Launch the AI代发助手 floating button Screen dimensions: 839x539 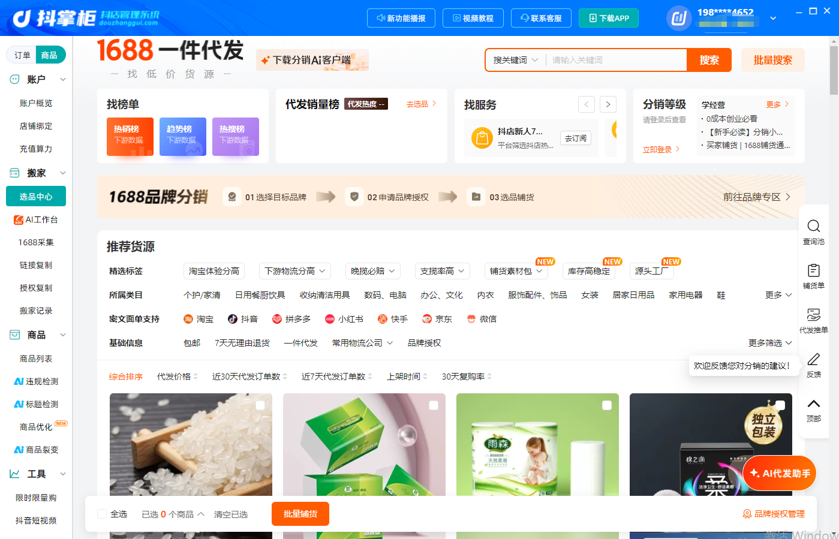(x=780, y=474)
